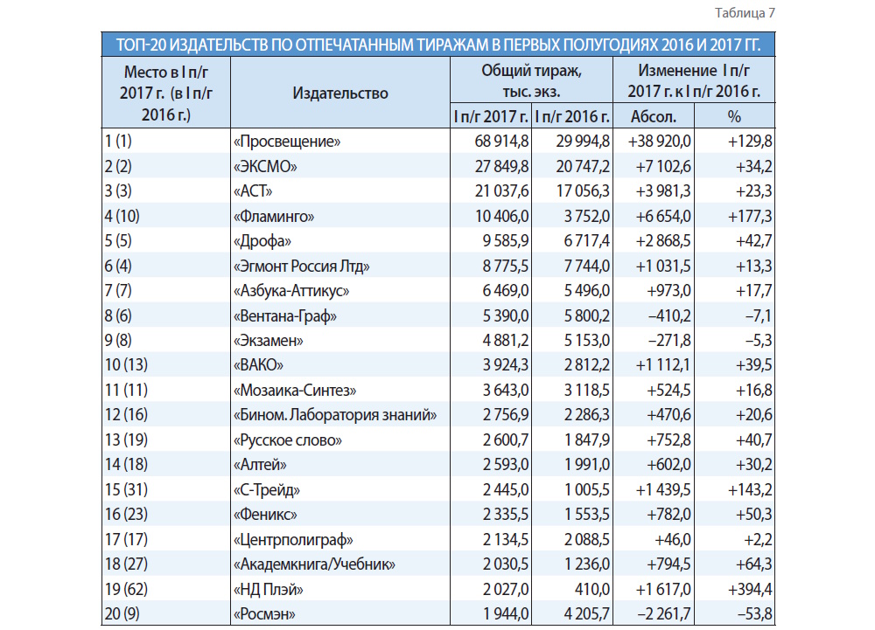
Task: Click the percentage +143,2 for С-Трейд
Action: pos(750,489)
